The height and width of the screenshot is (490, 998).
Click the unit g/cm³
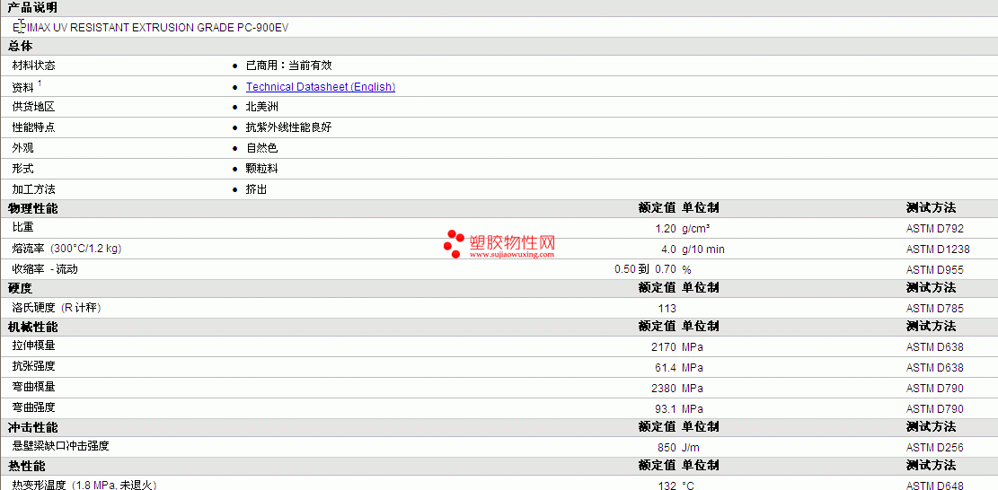pos(696,229)
